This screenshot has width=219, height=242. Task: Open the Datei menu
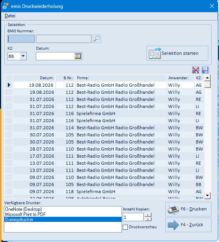tap(10, 16)
